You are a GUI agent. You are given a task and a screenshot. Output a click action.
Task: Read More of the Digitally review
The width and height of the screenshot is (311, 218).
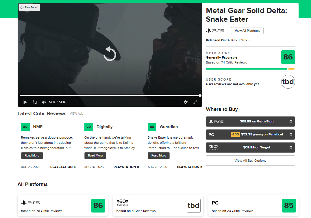point(95,156)
